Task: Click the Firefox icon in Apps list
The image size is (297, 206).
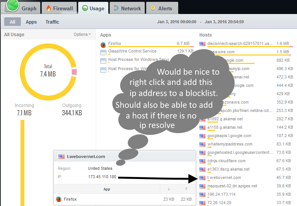Action: coord(103,45)
